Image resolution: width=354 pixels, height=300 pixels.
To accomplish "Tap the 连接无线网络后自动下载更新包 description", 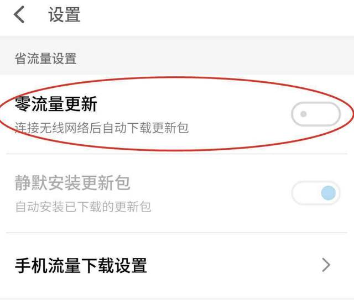I will pos(102,128).
